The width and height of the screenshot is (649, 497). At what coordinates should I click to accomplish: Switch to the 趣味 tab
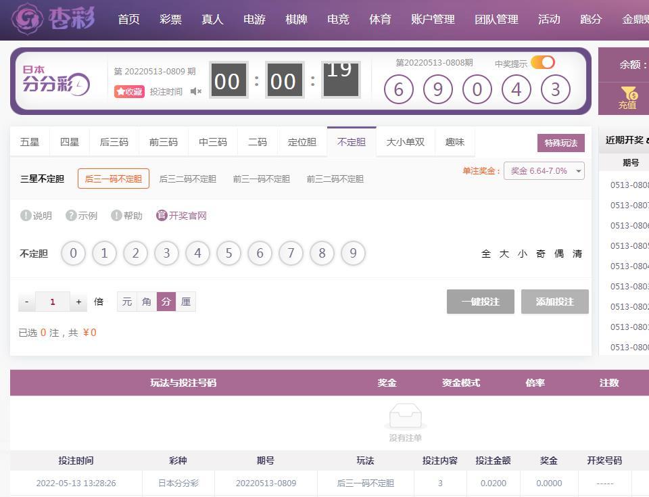click(455, 142)
